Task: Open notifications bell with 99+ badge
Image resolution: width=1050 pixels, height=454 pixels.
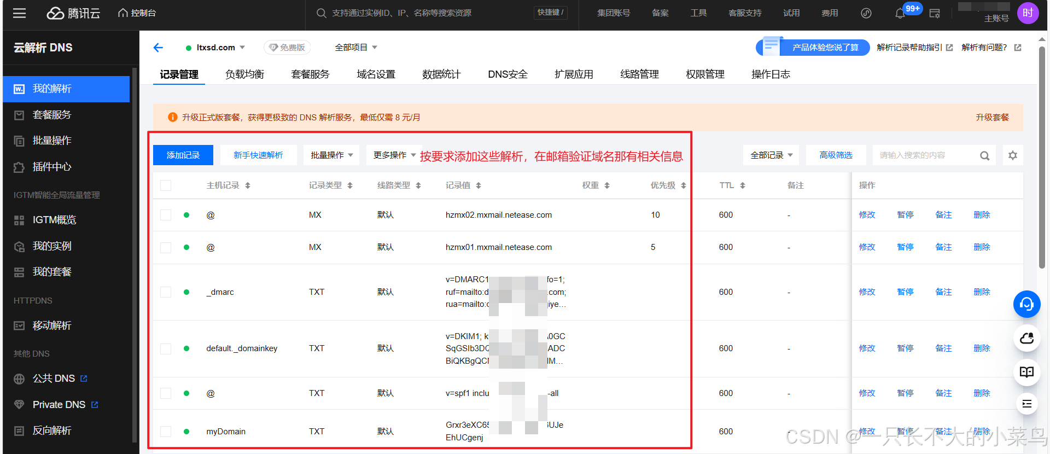Action: pos(900,13)
